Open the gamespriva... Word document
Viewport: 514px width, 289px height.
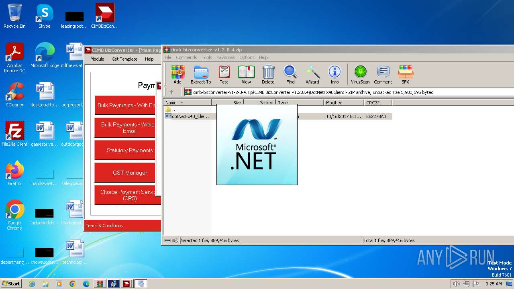click(x=45, y=134)
